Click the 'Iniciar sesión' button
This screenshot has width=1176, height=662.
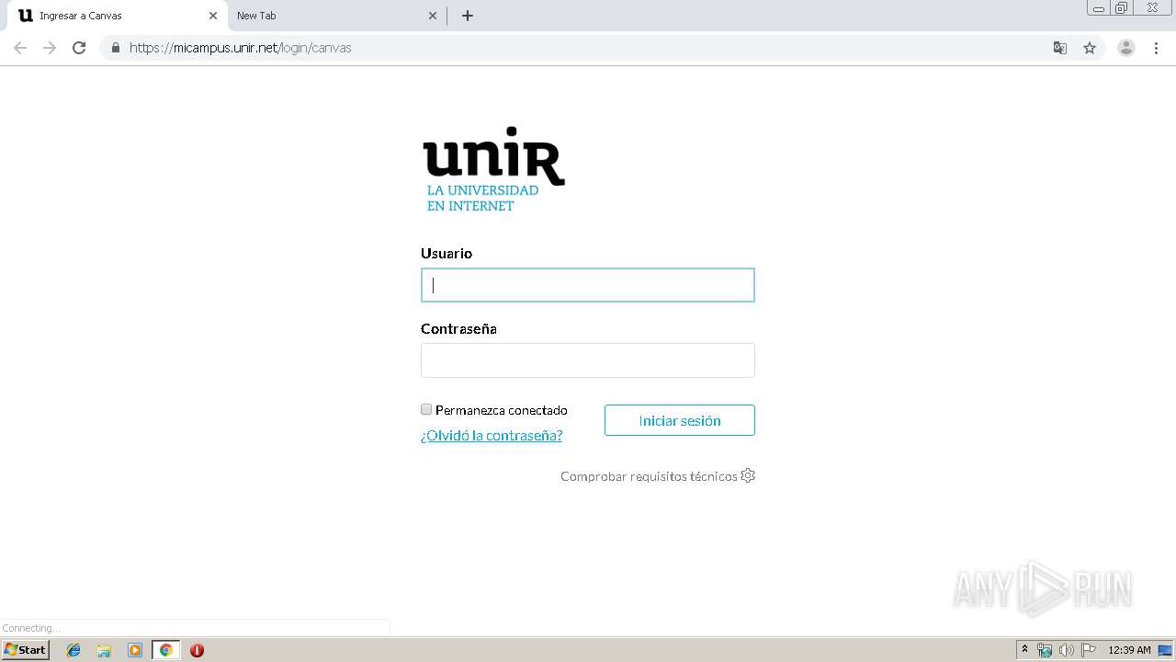[x=680, y=420]
